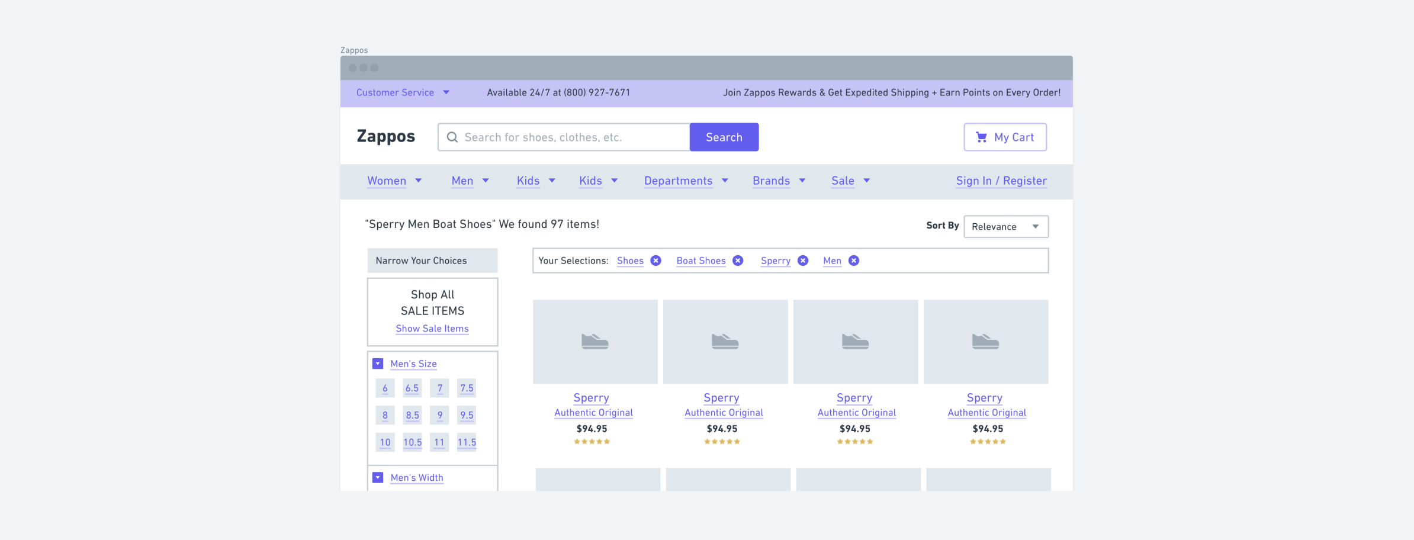
Task: Select men's size 9
Action: coord(439,415)
